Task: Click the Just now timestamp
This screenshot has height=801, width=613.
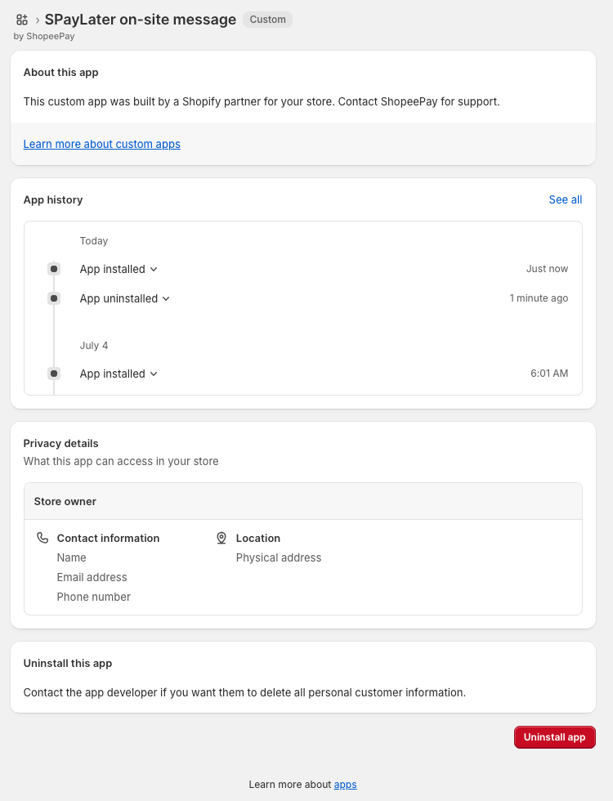Action: click(547, 269)
